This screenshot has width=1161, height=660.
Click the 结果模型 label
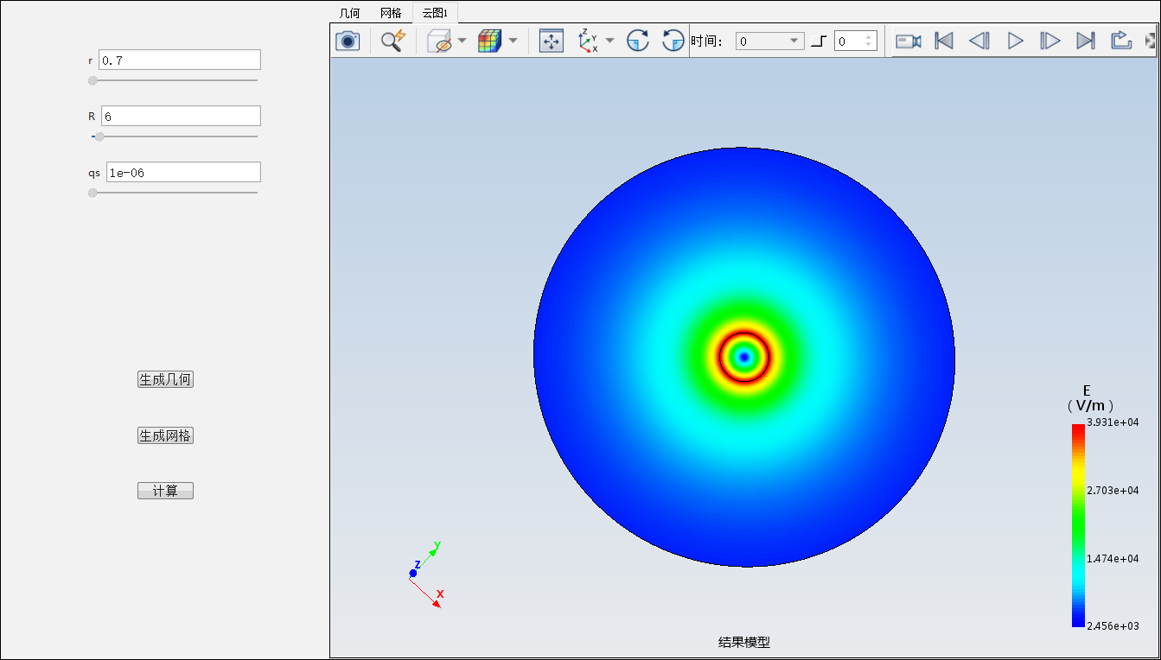744,642
